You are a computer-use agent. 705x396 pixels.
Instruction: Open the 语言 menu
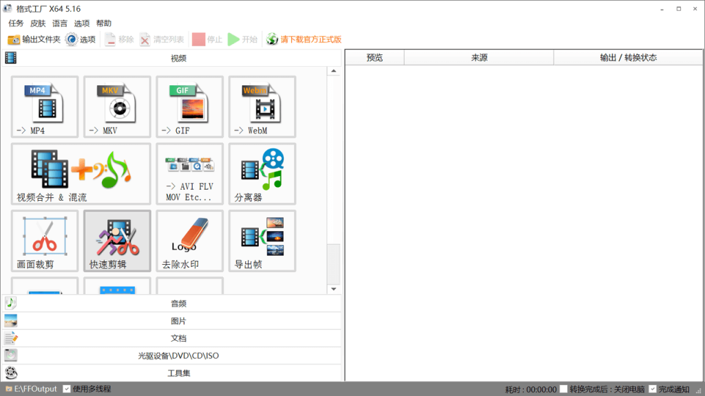tap(60, 23)
